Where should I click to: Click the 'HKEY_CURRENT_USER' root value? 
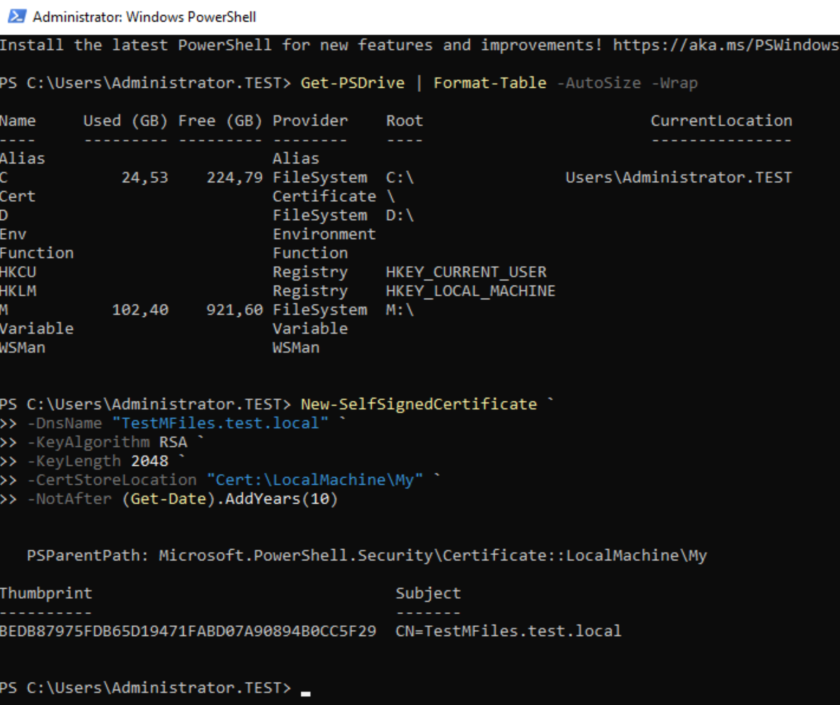pyautogui.click(x=466, y=272)
